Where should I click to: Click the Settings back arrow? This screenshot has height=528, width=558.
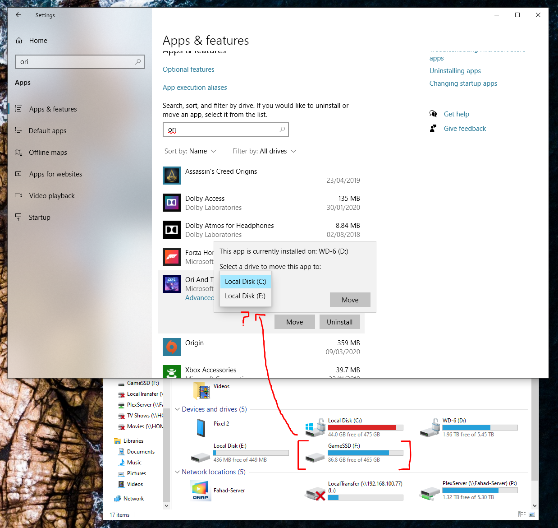coord(18,15)
